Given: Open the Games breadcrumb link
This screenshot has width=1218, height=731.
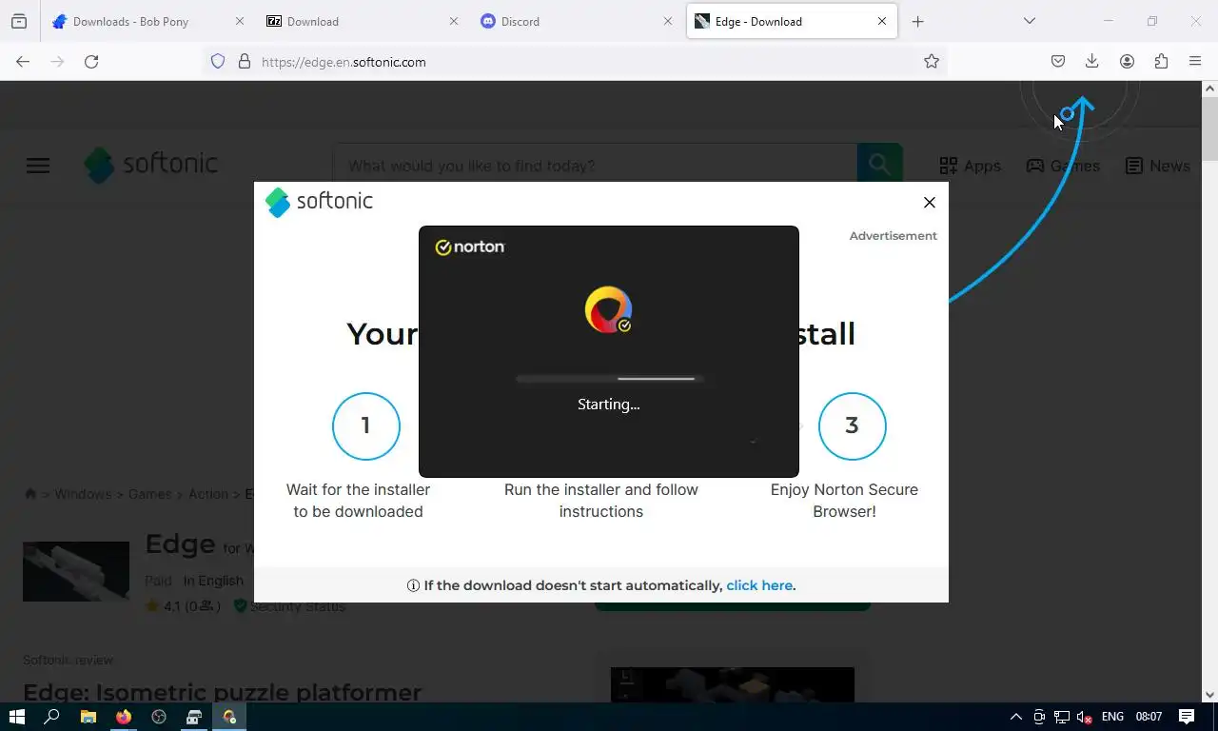Looking at the screenshot, I should pos(150,494).
